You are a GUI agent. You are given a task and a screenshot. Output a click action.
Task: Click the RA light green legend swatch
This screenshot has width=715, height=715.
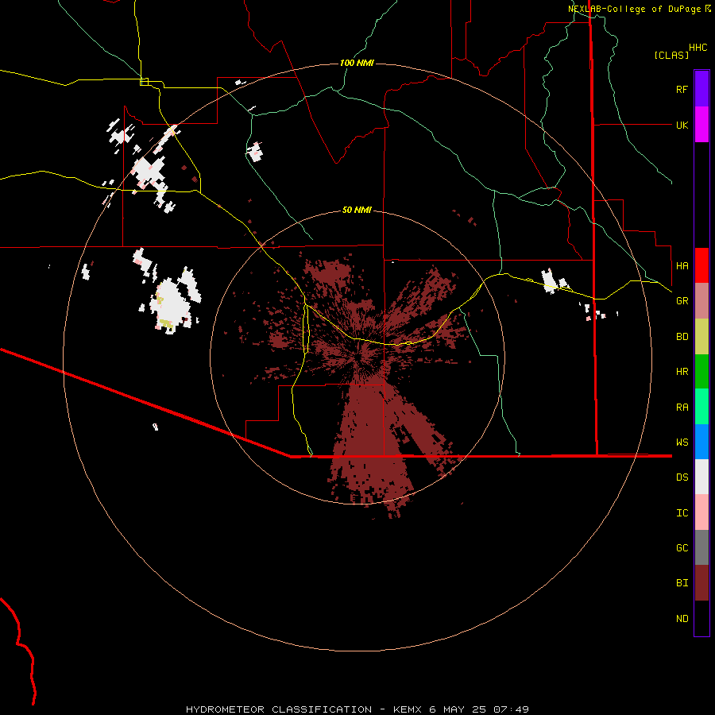point(701,407)
